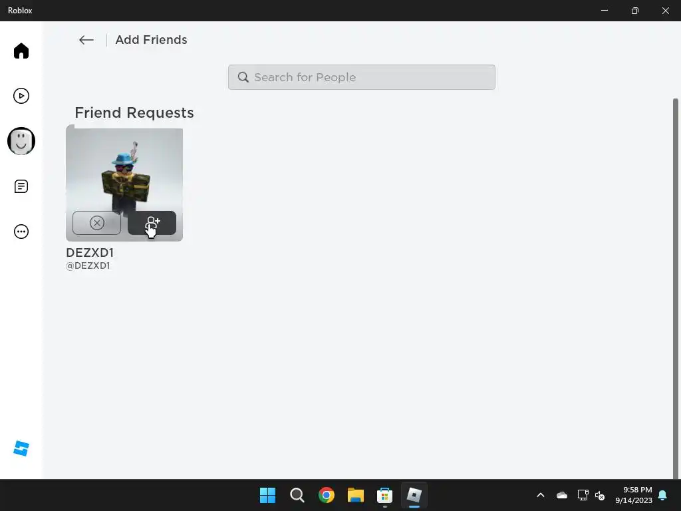The height and width of the screenshot is (511, 681).
Task: Decline DEZXD1's friend request
Action: click(96, 223)
